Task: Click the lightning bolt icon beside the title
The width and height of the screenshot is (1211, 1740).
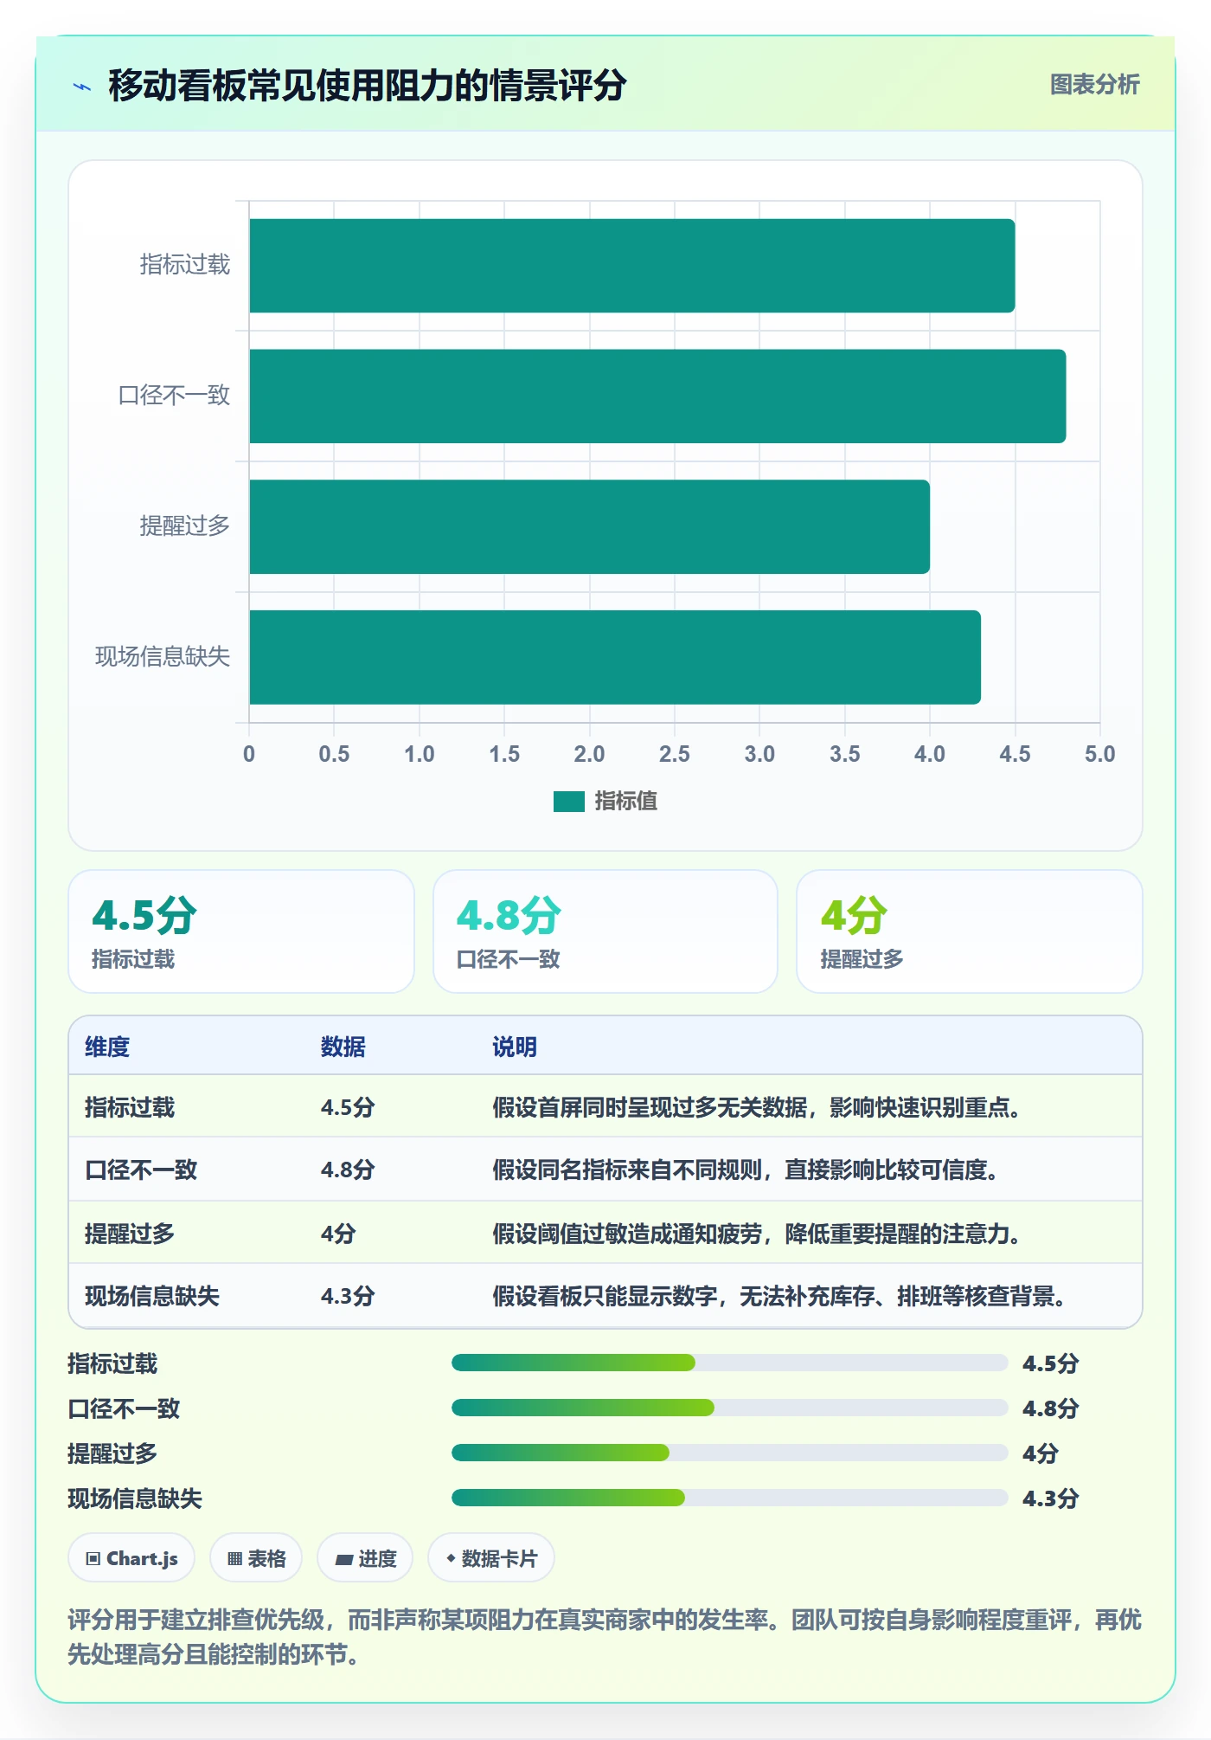Action: click(x=82, y=87)
